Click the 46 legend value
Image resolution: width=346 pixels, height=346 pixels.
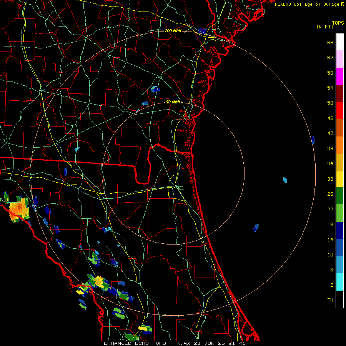click(330, 118)
